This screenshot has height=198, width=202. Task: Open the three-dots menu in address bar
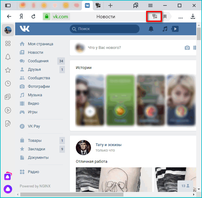coord(181,17)
